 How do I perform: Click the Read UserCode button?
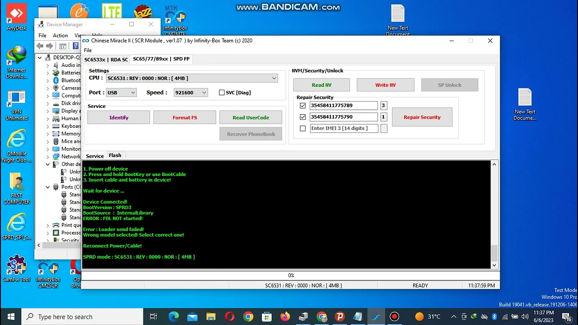coord(251,117)
